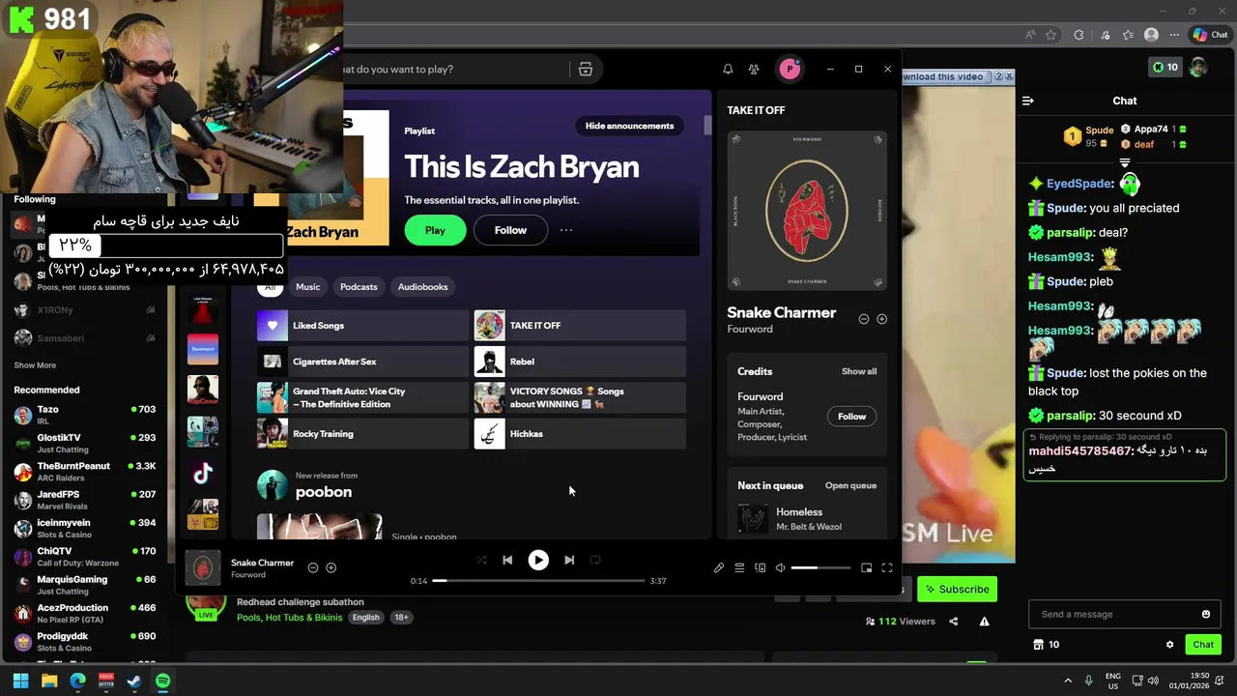1237x696 pixels.
Task: Open Windows Start menu
Action: 20,681
